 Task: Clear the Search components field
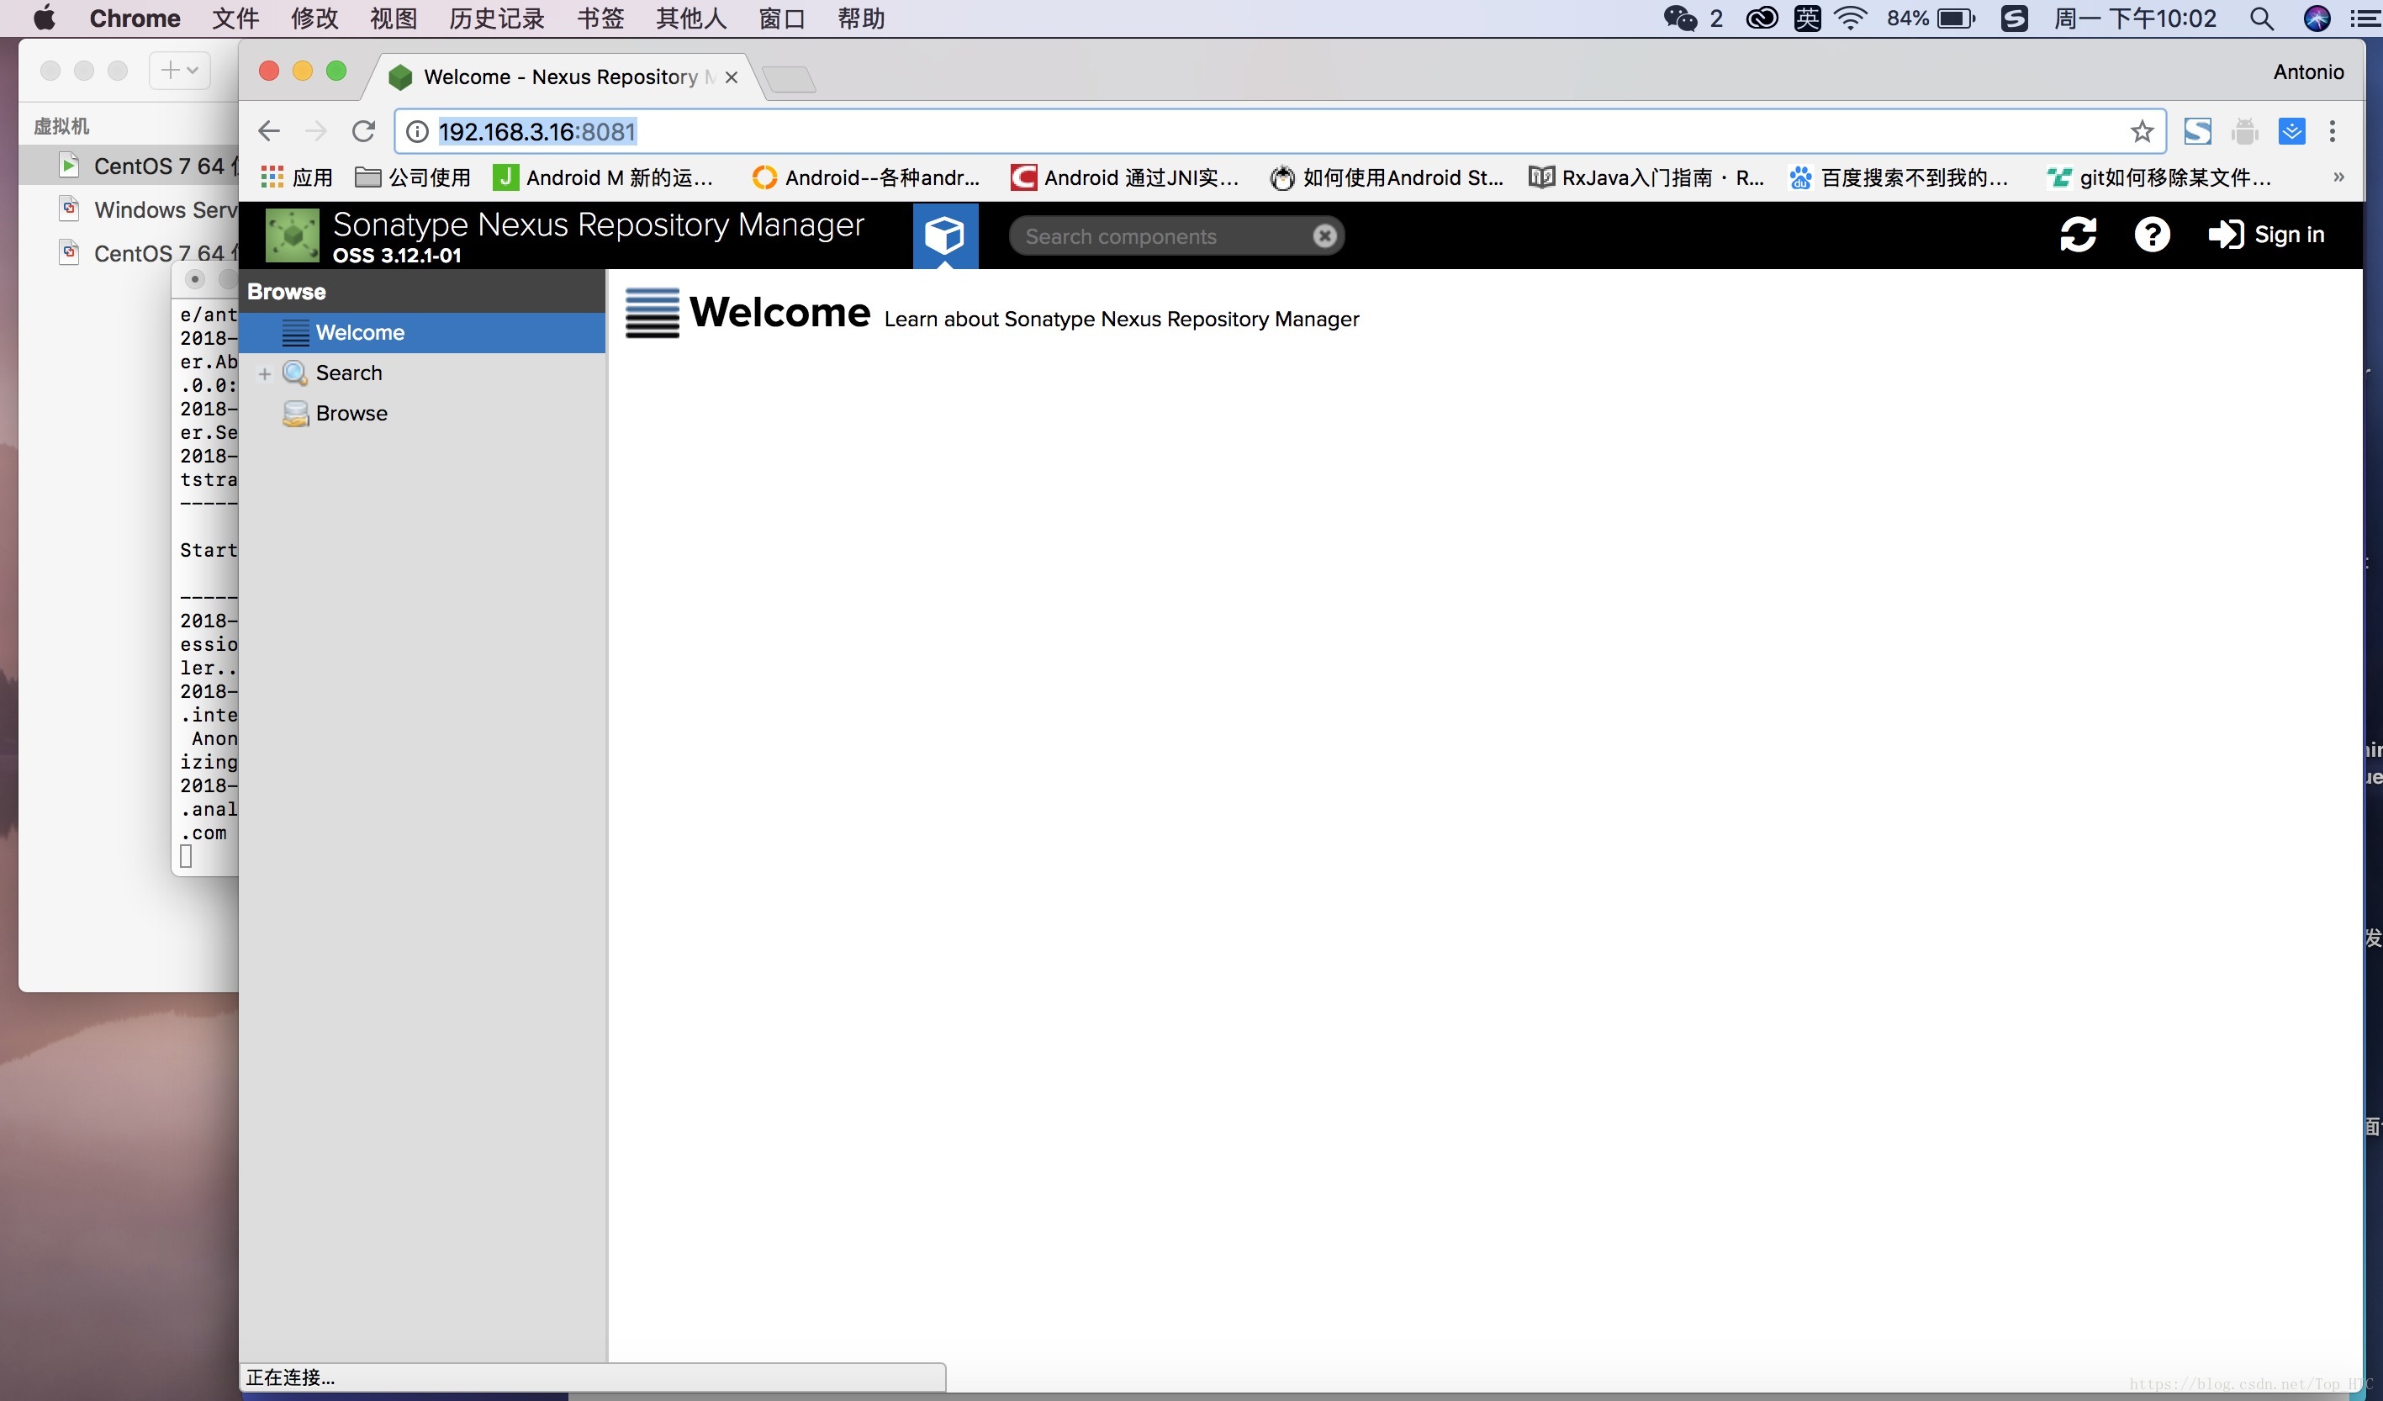1325,235
